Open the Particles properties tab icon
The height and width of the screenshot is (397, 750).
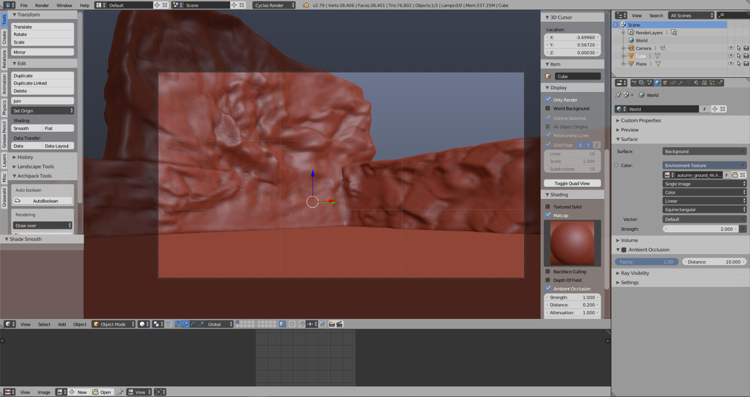pyautogui.click(x=712, y=83)
